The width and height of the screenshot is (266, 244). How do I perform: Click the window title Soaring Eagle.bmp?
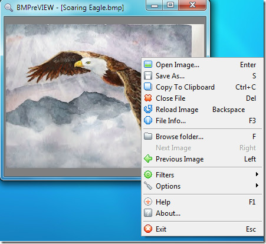coord(92,8)
